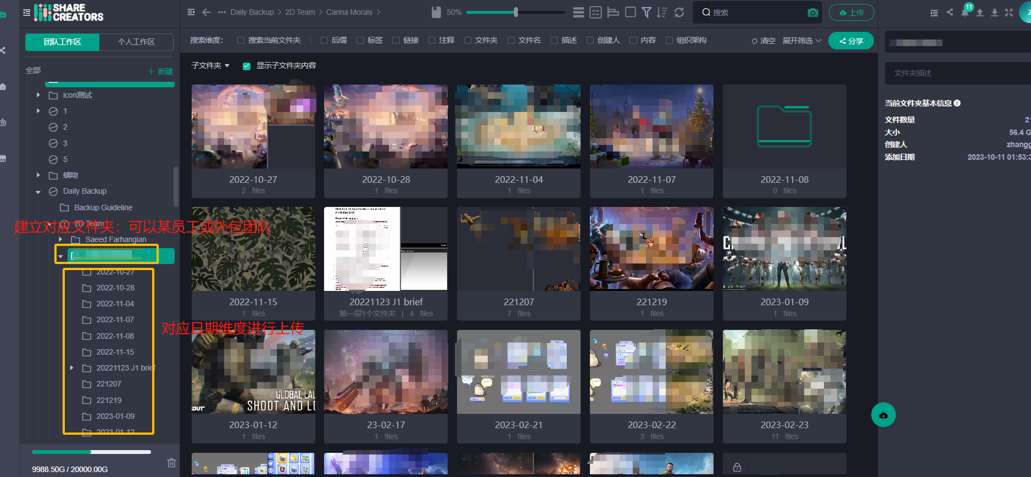1031x477 pixels.
Task: Check the 文件名 search dimension
Action: tap(511, 40)
